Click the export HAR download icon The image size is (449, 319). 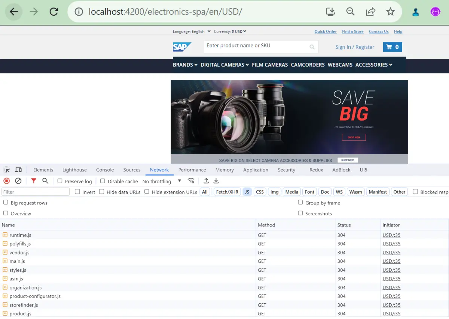216,181
